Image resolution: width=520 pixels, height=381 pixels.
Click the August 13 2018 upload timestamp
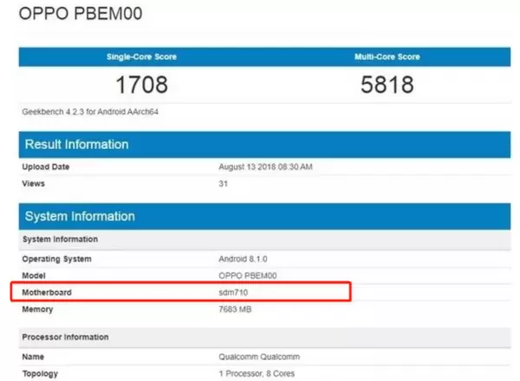point(265,166)
